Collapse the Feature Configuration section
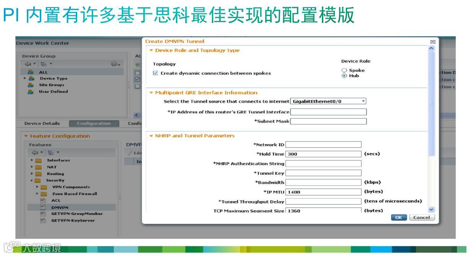 pyautogui.click(x=26, y=136)
